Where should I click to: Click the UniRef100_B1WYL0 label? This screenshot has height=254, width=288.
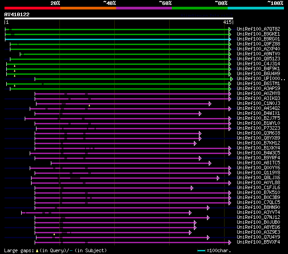tap(258, 123)
